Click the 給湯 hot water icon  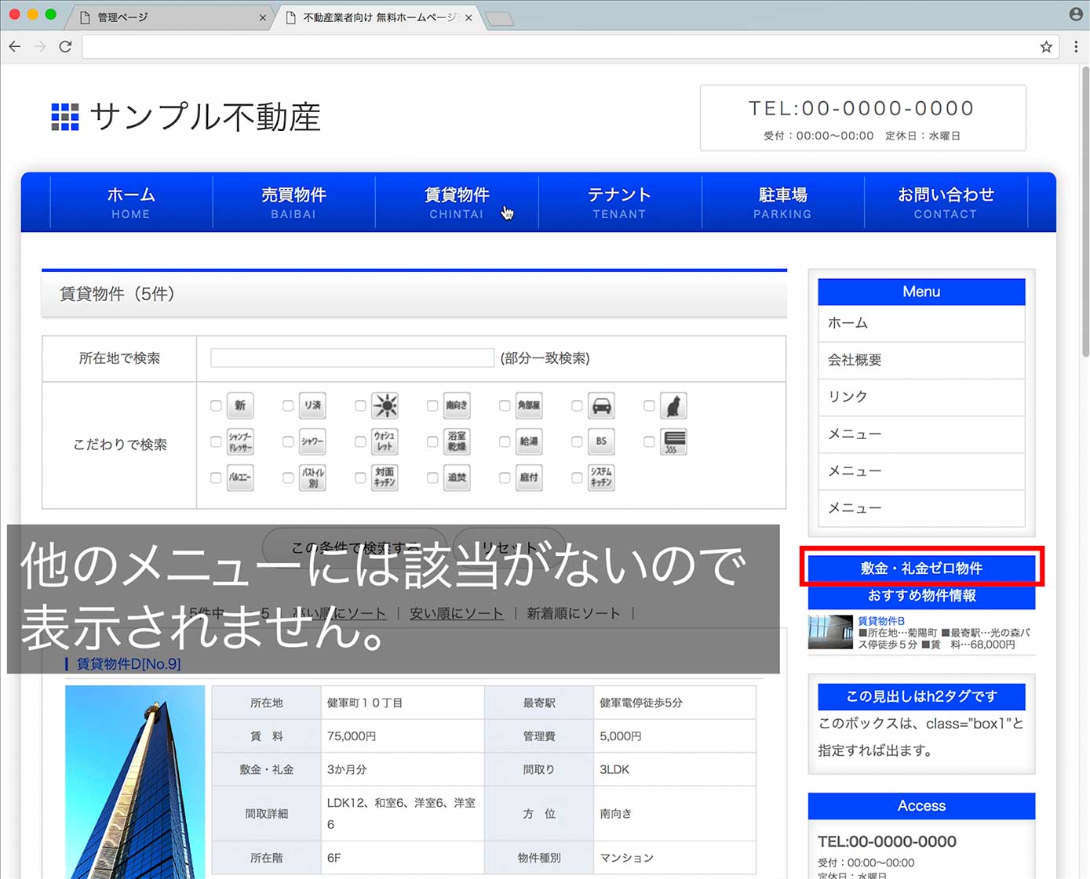coord(529,441)
